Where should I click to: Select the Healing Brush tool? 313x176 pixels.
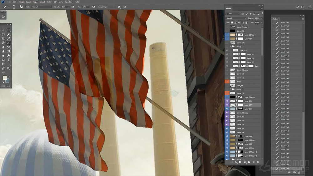coord(3,43)
